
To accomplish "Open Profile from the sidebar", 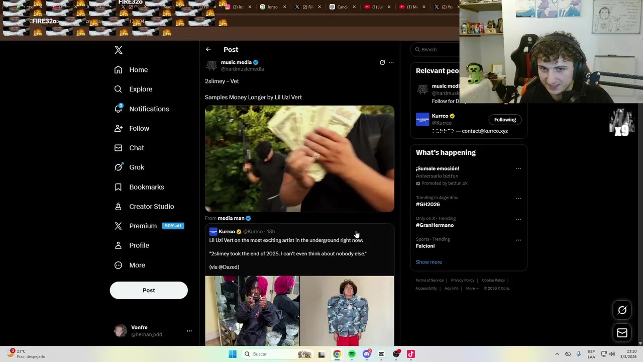I will (132, 245).
